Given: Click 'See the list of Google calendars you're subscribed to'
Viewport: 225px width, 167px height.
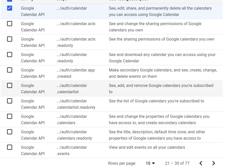Looking at the screenshot, I should (156, 101).
